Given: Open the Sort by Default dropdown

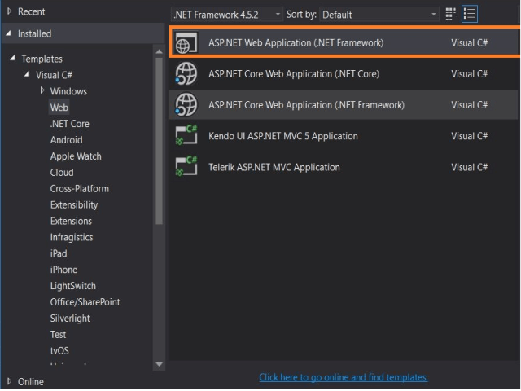Looking at the screenshot, I should [379, 15].
